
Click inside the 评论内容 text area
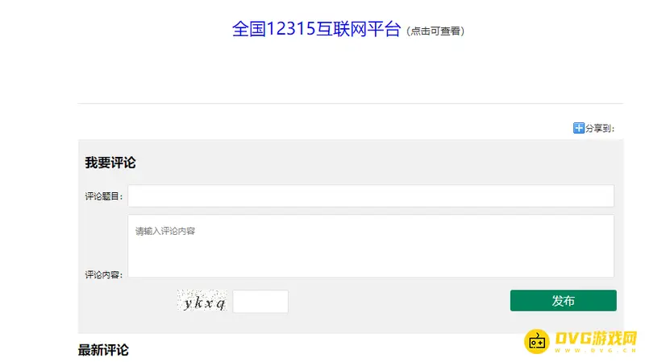(371, 246)
